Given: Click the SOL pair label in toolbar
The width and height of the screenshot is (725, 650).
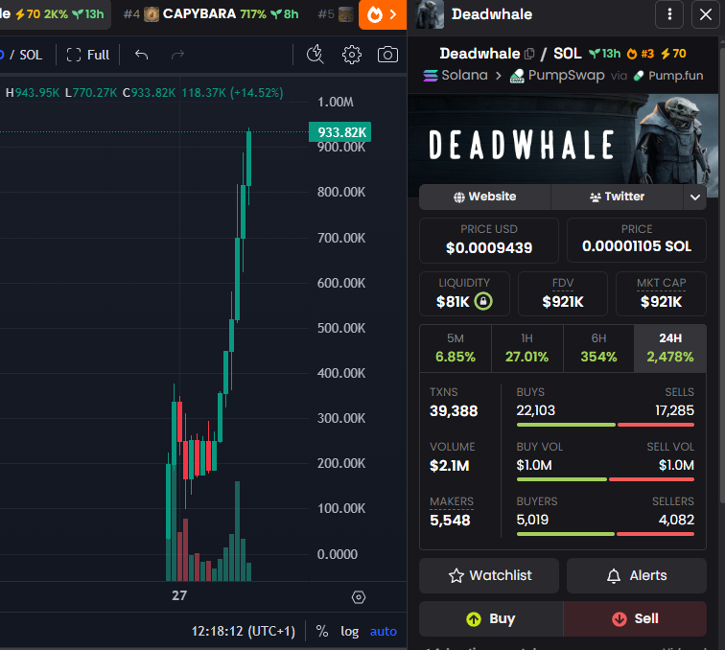Looking at the screenshot, I should (31, 55).
